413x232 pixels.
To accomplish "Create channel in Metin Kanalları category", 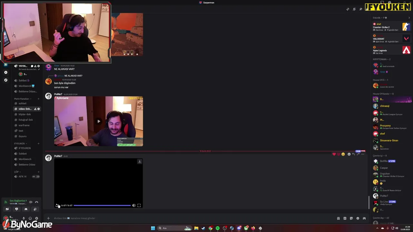I will [x=38, y=99].
